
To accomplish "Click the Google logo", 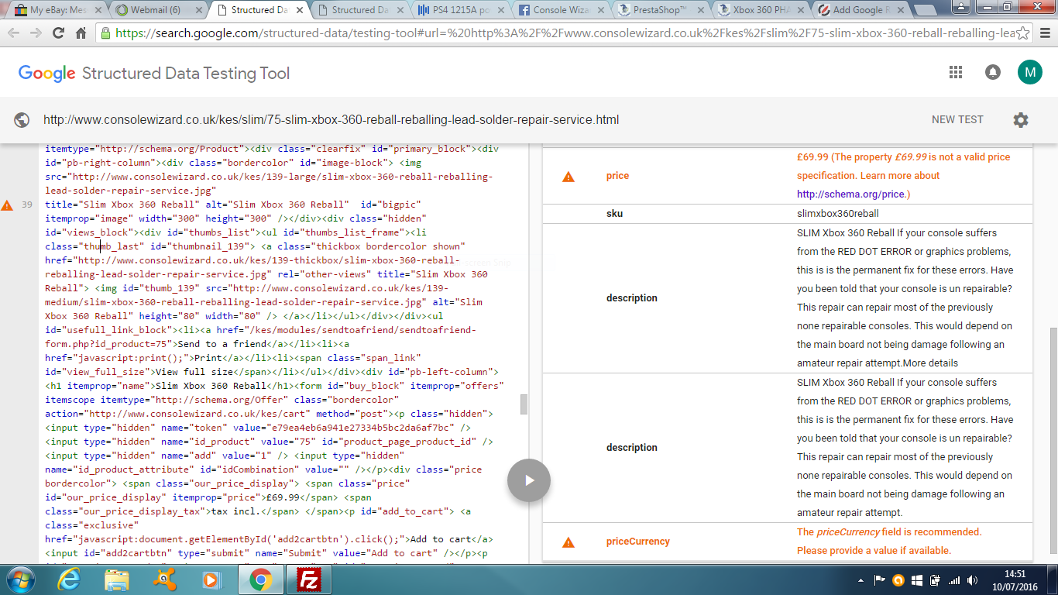I will pos(47,74).
